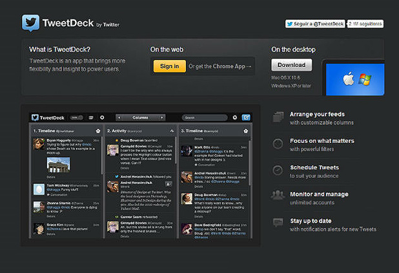Click the Stay up to date icon
Screen dimensions: 399x273
pyautogui.click(x=278, y=222)
